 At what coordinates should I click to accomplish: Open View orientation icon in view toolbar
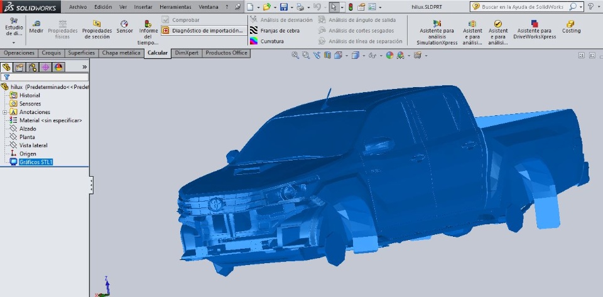click(x=338, y=55)
